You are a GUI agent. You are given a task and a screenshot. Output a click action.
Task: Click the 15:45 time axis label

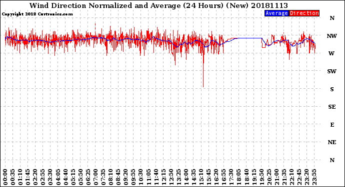[209, 177]
